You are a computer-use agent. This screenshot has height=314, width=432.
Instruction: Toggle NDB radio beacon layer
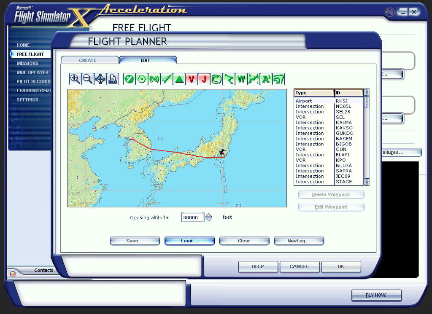tap(154, 79)
